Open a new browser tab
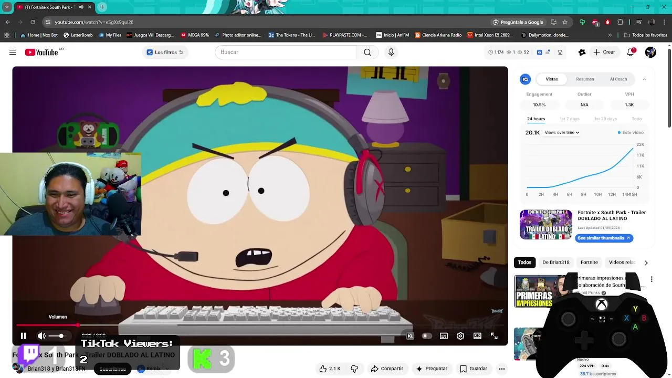 [x=102, y=7]
